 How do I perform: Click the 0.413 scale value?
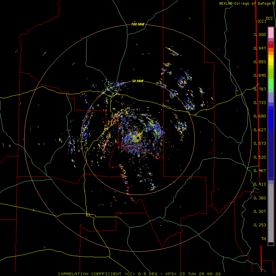[x=260, y=184]
